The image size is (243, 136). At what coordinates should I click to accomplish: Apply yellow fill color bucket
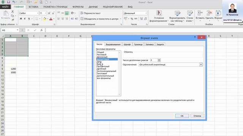tap(45, 19)
